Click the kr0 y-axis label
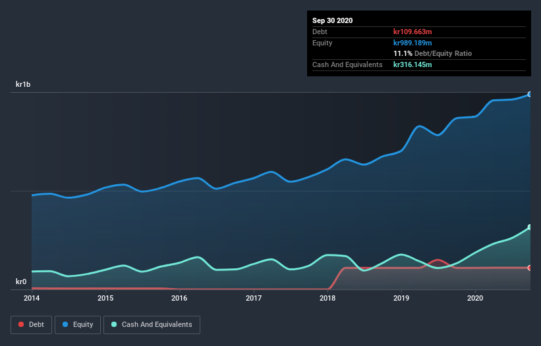 click(21, 282)
